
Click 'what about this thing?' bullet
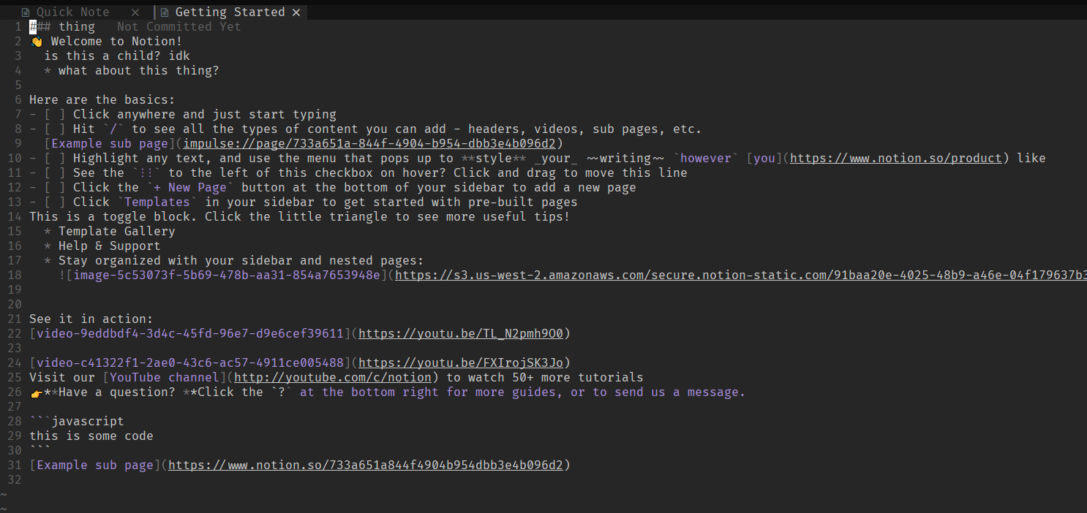pyautogui.click(x=139, y=71)
